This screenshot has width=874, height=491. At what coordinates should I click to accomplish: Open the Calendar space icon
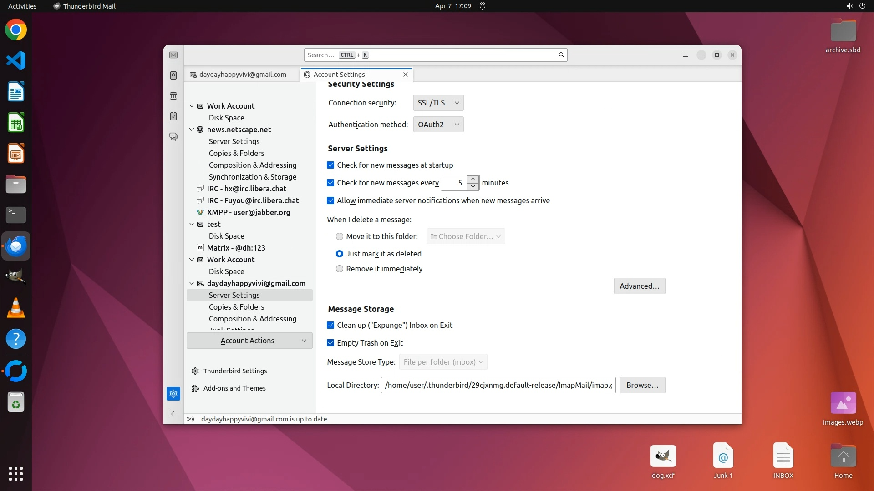(x=173, y=96)
